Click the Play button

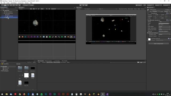click(x=80, y=5)
